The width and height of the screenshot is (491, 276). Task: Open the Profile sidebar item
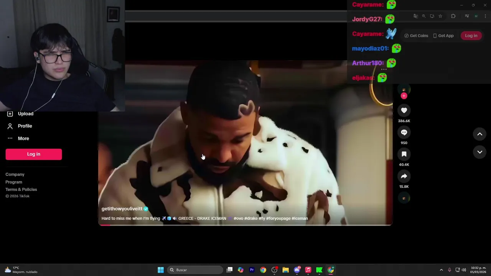[x=20, y=126]
